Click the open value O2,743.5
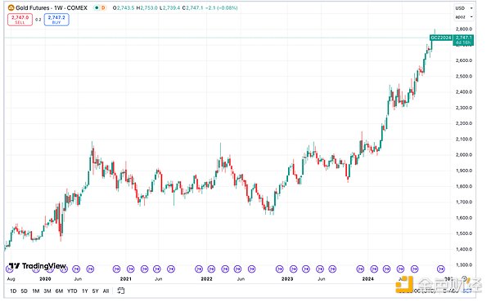The width and height of the screenshot is (491, 302). pos(124,8)
